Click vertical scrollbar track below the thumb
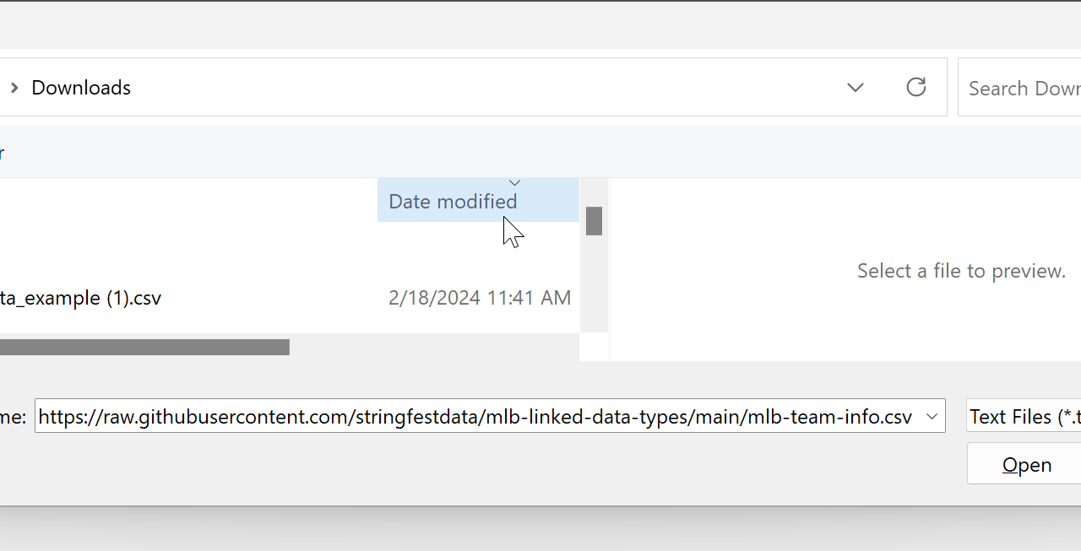Screen dimensions: 1081x551 (x=595, y=287)
